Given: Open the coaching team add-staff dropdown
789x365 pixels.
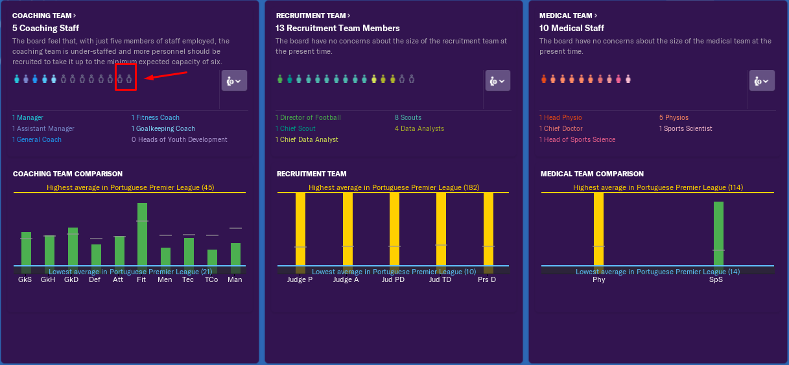Looking at the screenshot, I should pos(234,81).
